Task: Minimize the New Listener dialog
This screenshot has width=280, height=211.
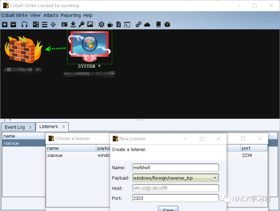Action: pyautogui.click(x=185, y=139)
